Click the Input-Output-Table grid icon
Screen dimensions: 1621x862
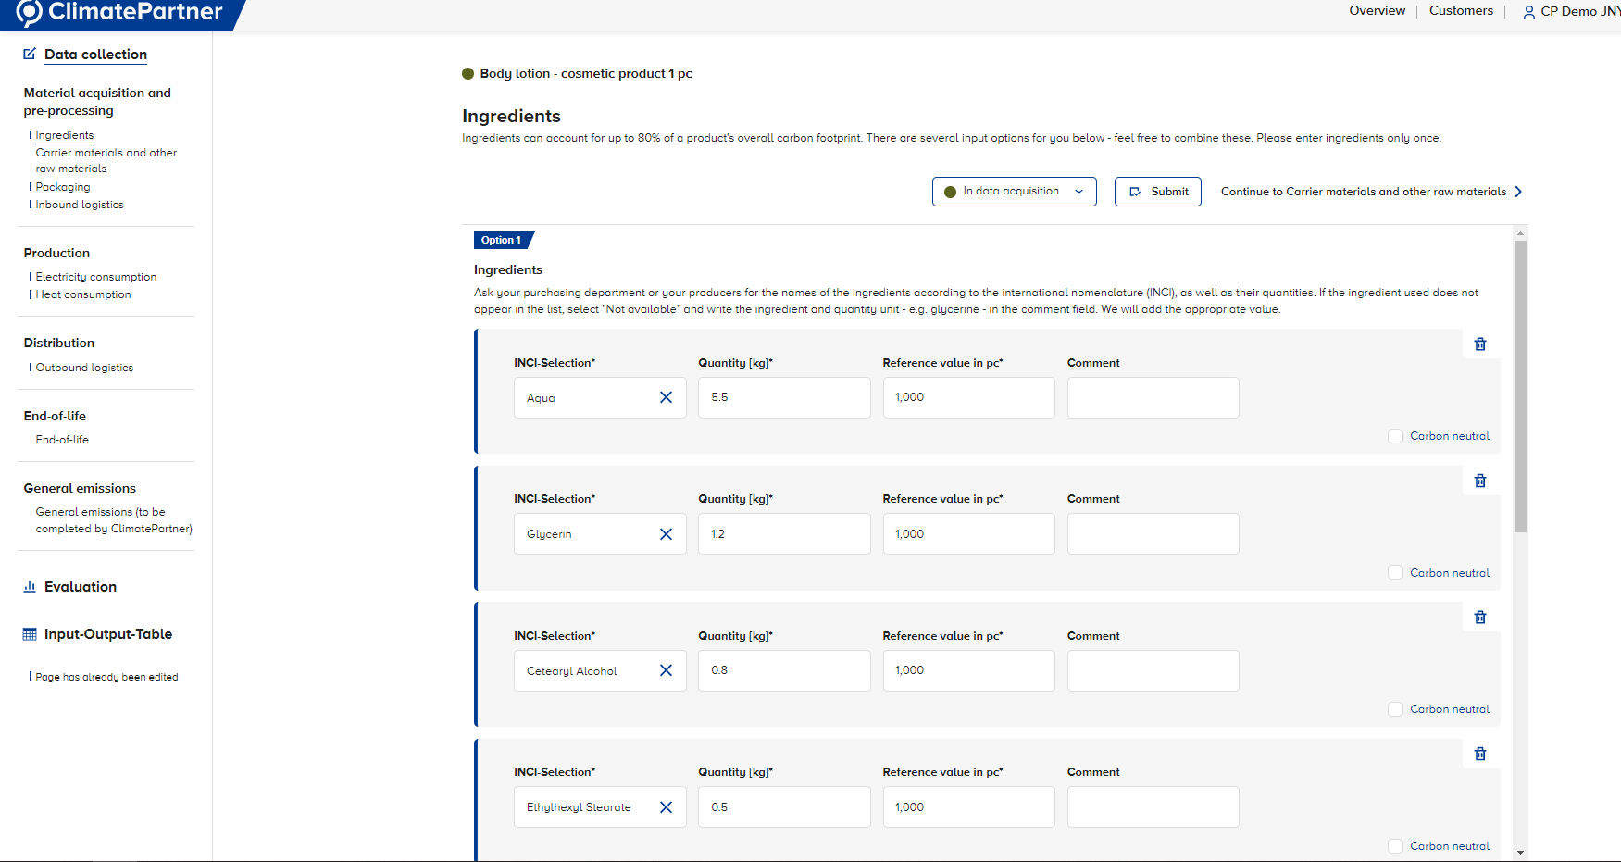(x=30, y=634)
